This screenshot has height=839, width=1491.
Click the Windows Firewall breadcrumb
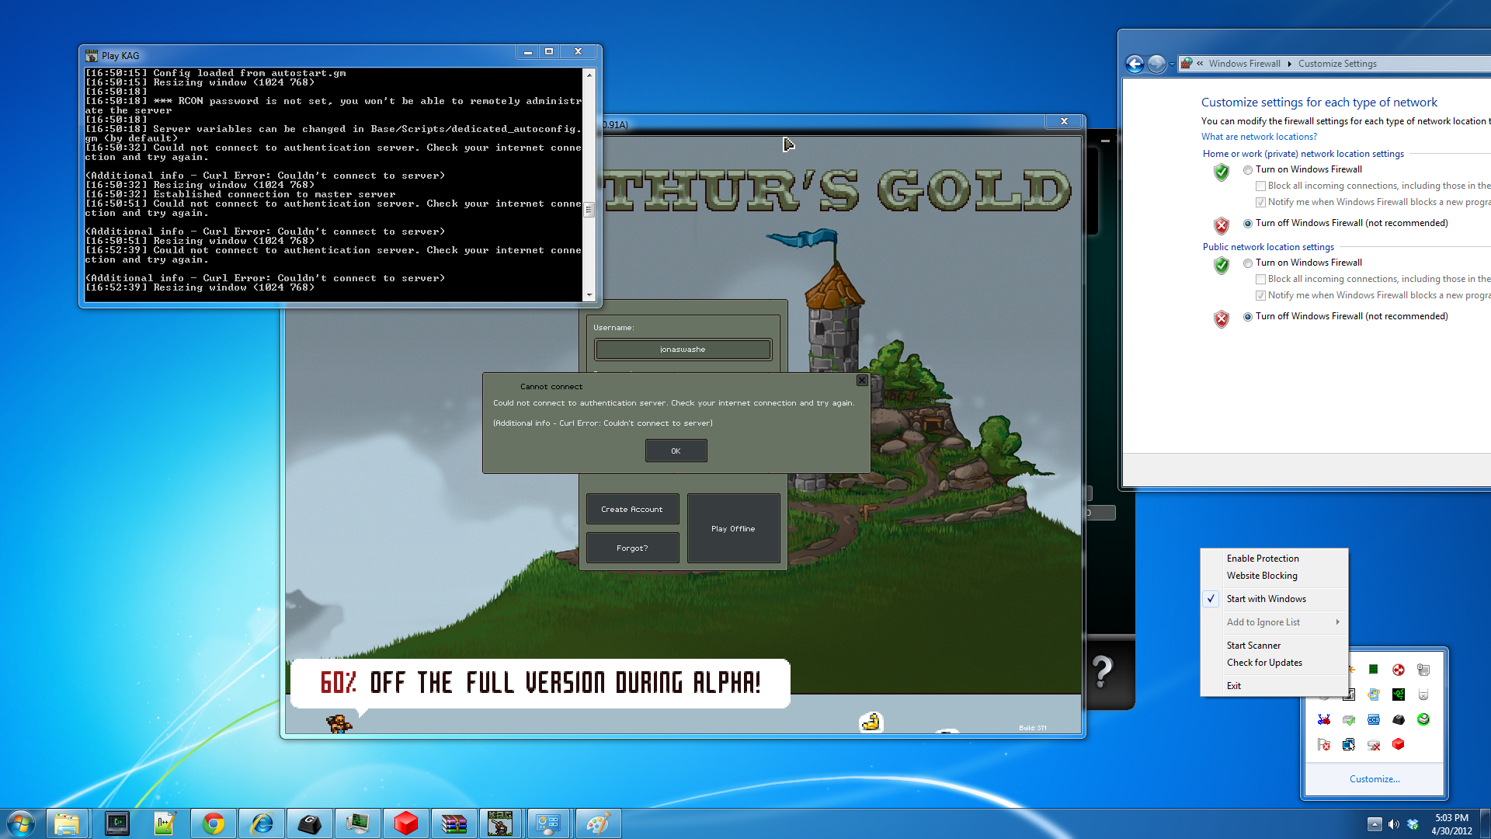pos(1244,64)
